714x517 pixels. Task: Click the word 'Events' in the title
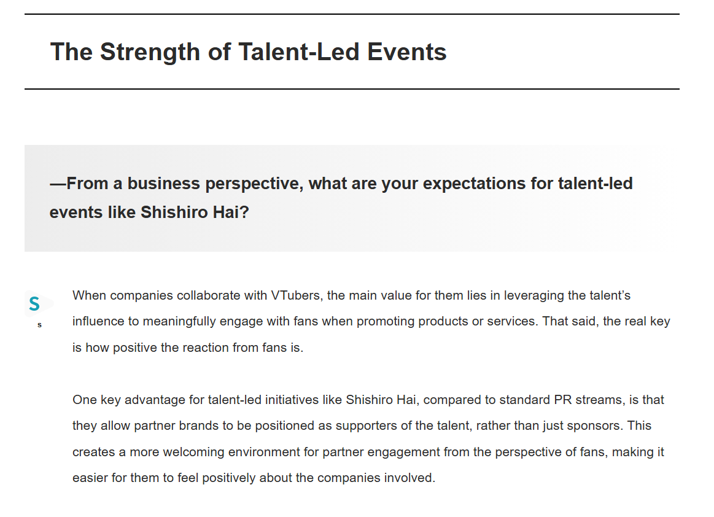coord(406,52)
